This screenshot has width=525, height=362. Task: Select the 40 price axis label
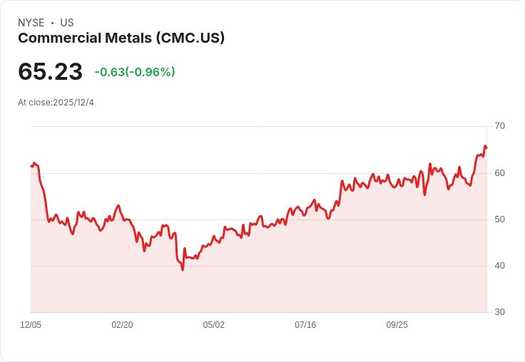pos(499,266)
